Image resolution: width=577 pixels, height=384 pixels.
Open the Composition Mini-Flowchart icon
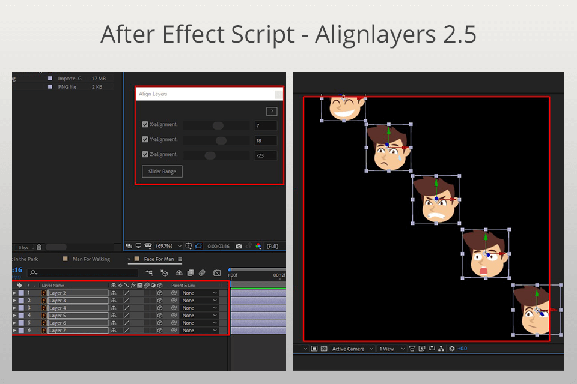(149, 272)
